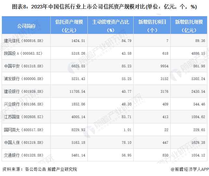Click the @前瞻经济学人APP attribution text
The height and width of the screenshot is (176, 209).
(190, 169)
